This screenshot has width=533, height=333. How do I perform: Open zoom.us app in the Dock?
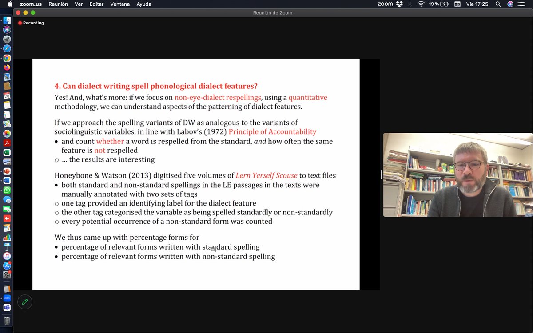pyautogui.click(x=7, y=298)
